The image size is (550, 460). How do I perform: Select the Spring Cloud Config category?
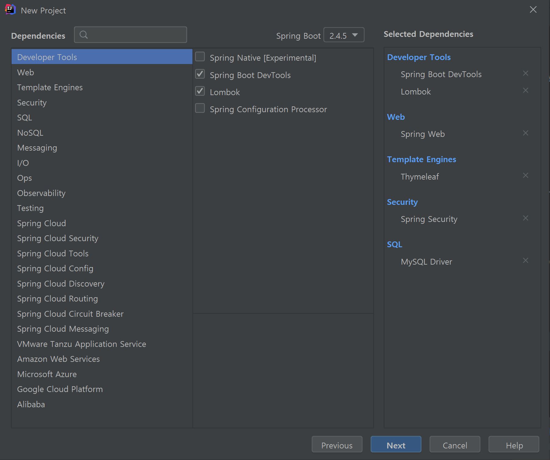pos(102,269)
